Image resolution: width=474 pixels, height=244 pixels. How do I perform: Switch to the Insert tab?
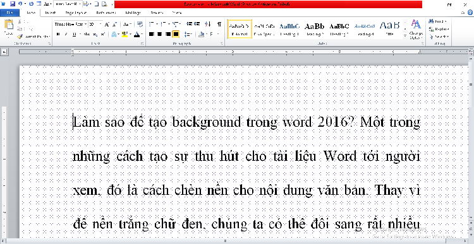[x=50, y=13]
